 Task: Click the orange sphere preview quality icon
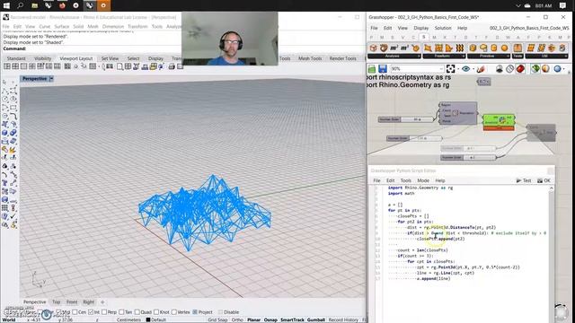[545, 69]
